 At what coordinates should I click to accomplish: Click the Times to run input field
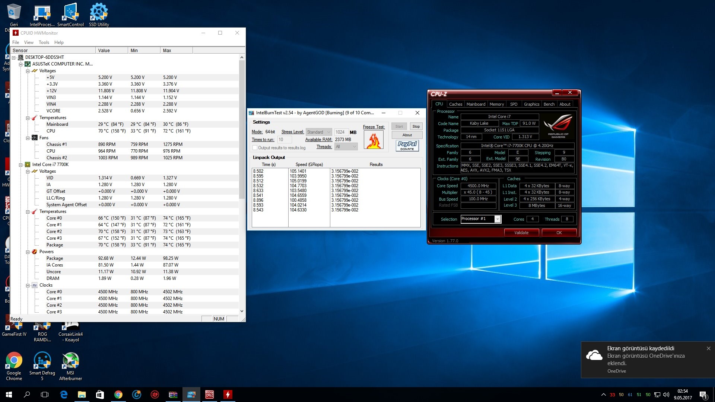(285, 140)
